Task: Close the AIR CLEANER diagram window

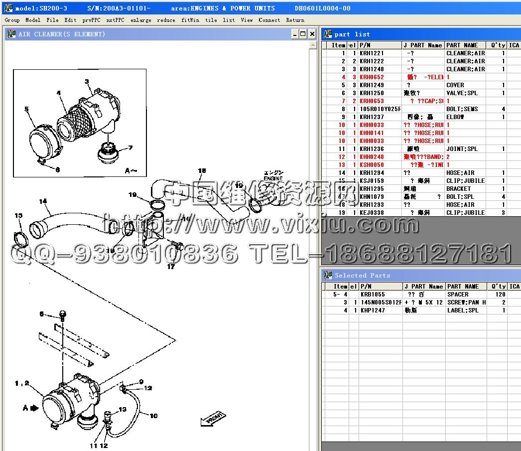Action: [312, 34]
